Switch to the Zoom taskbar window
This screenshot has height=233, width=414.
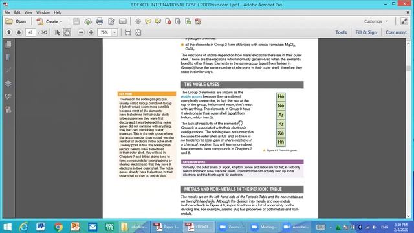click(x=232, y=227)
